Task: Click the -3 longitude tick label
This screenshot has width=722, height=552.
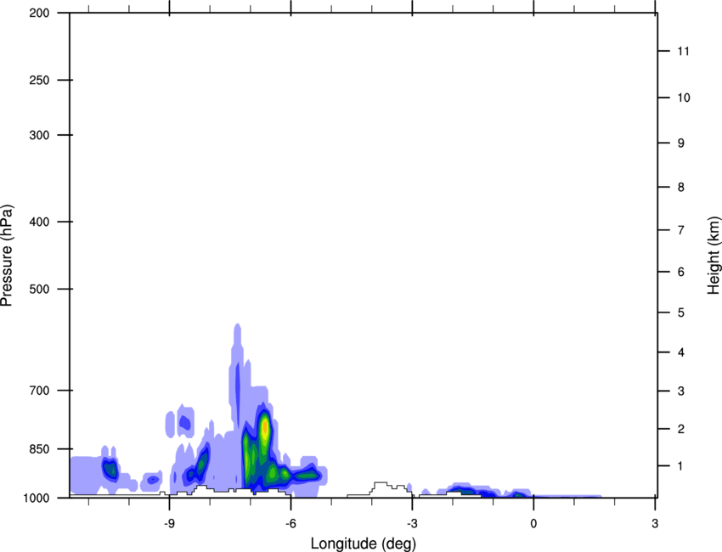Action: tap(412, 524)
